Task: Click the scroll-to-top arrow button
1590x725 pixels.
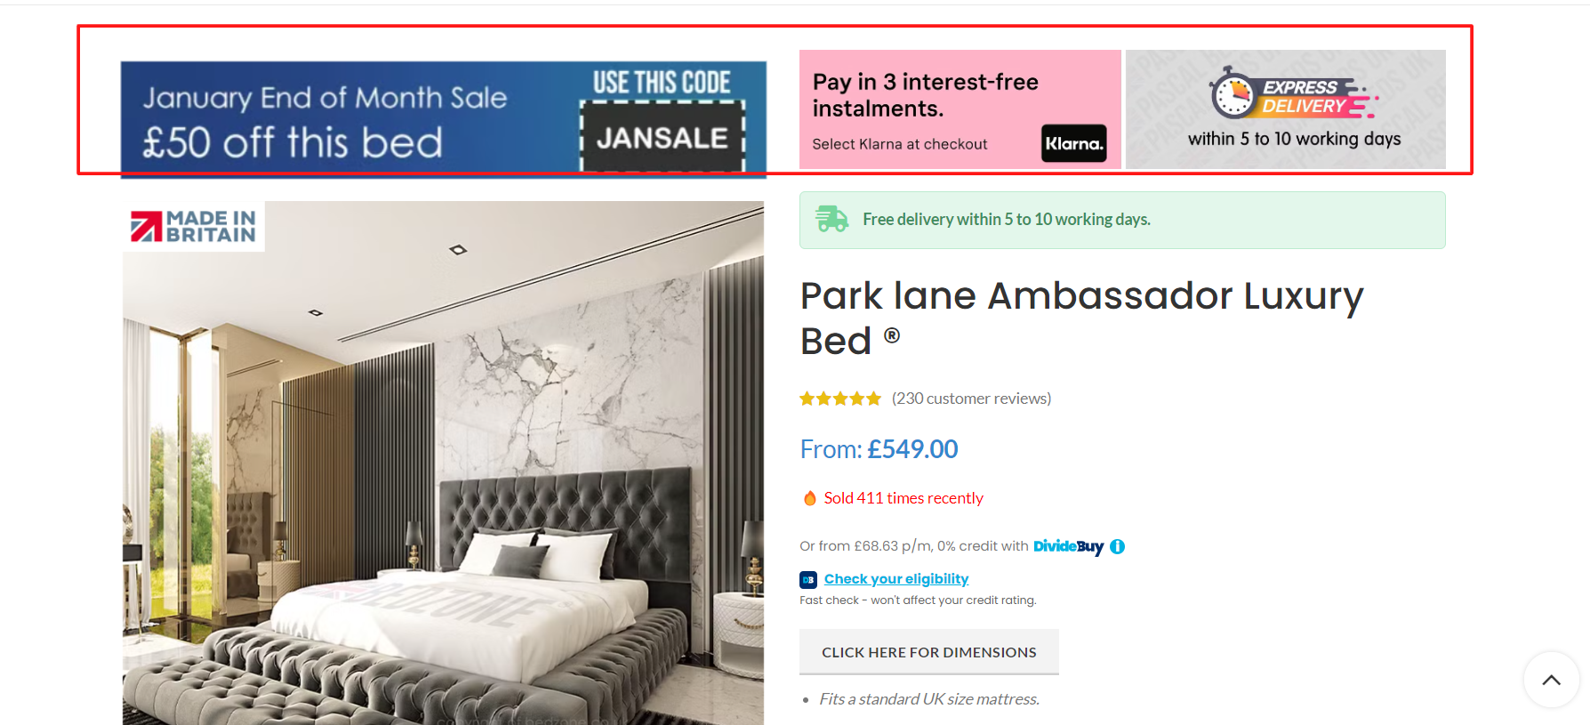Action: (x=1552, y=681)
